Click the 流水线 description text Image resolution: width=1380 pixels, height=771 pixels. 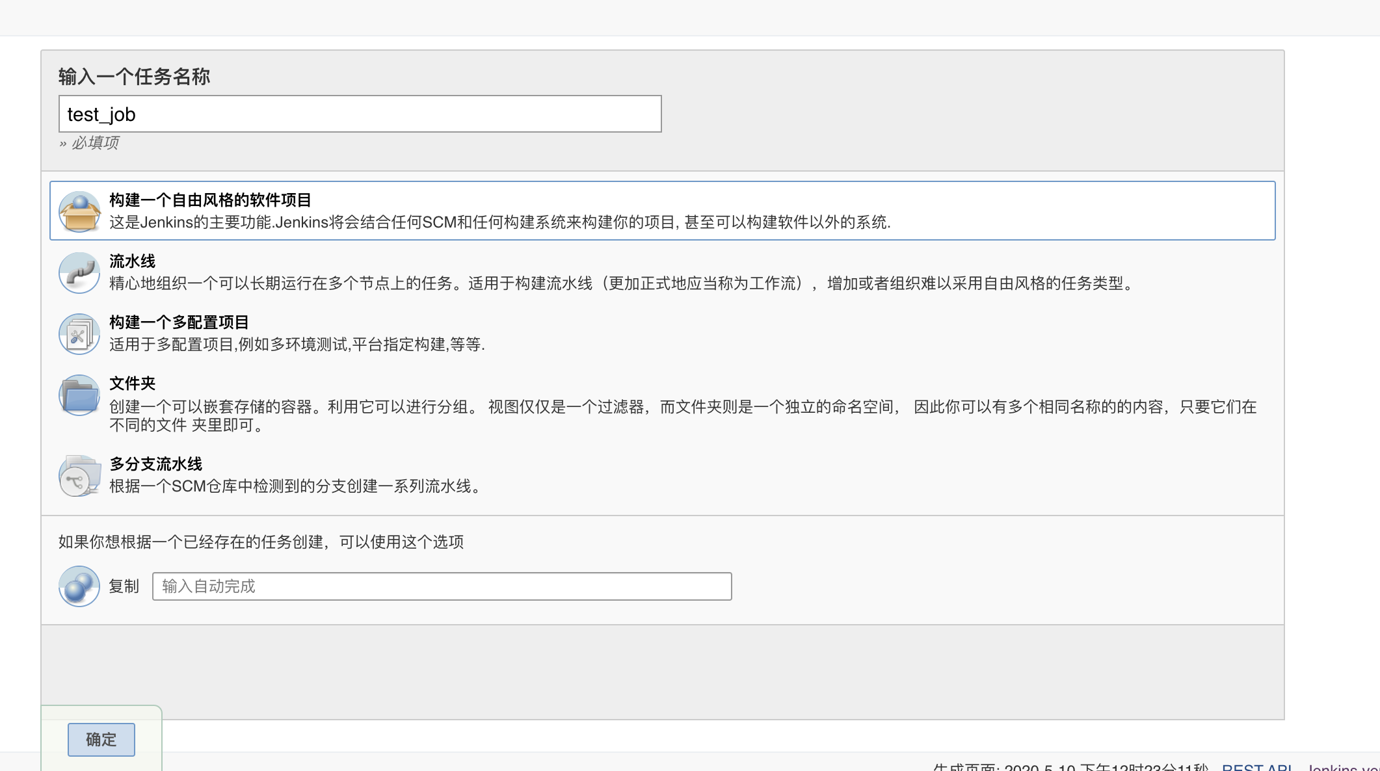pyautogui.click(x=622, y=283)
